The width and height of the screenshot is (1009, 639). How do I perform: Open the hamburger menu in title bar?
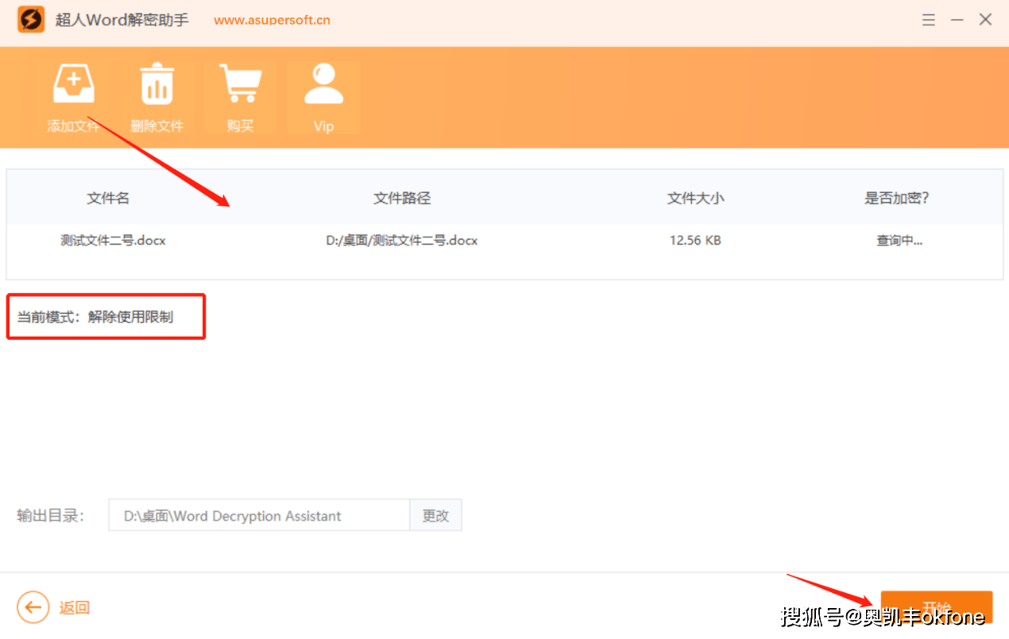pyautogui.click(x=928, y=20)
